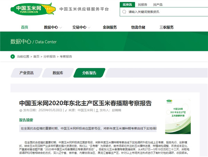Expand the 交易中心 dropdown chevron
208x157 pixels.
pyautogui.click(x=89, y=28)
